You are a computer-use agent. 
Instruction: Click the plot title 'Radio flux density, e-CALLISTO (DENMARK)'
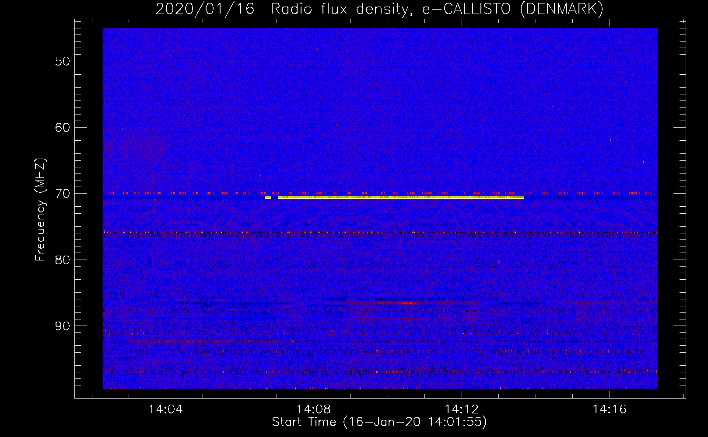pyautogui.click(x=437, y=9)
